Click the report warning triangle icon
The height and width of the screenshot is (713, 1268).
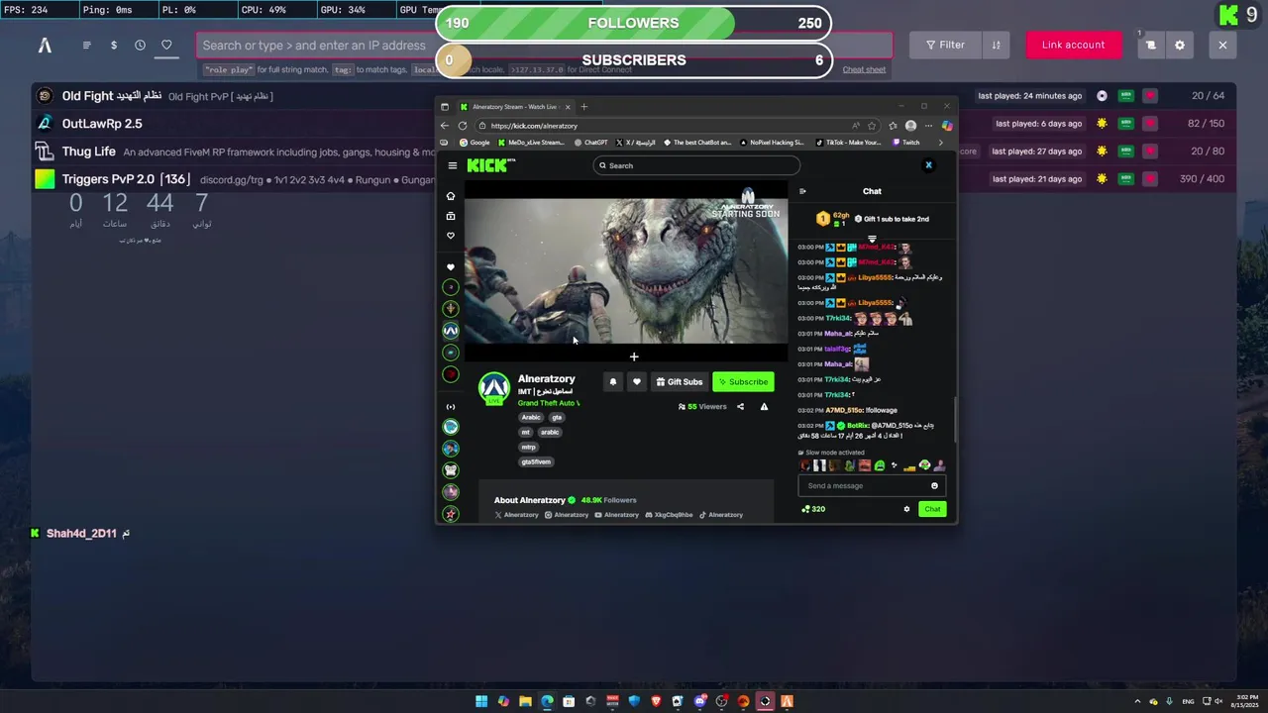click(x=764, y=407)
